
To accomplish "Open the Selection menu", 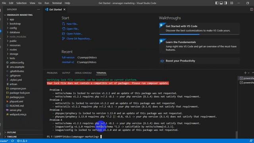I will click(x=21, y=3).
